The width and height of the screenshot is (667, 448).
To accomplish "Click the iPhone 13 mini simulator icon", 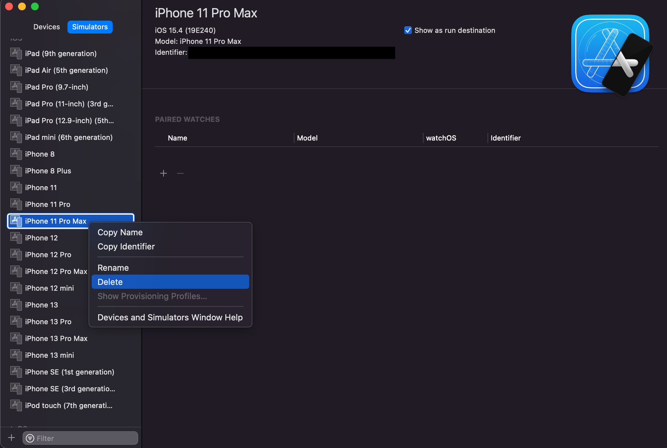I will [x=16, y=355].
